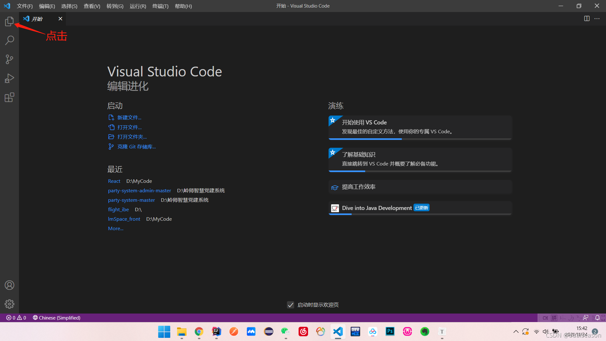The image size is (606, 341).
Task: Open the Explorer sidebar panel
Action: 9,21
